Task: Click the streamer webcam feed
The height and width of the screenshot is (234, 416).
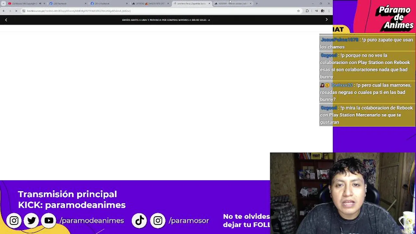Action: 343,193
